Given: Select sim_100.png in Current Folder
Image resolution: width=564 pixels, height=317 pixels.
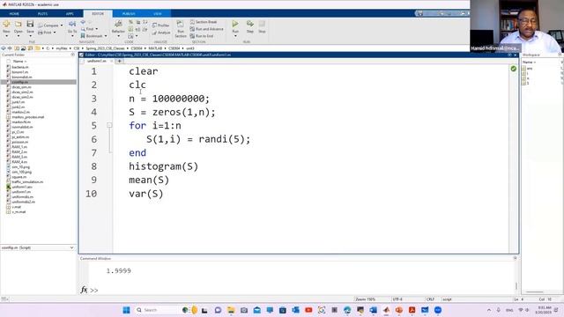Looking at the screenshot, I should pyautogui.click(x=21, y=172).
